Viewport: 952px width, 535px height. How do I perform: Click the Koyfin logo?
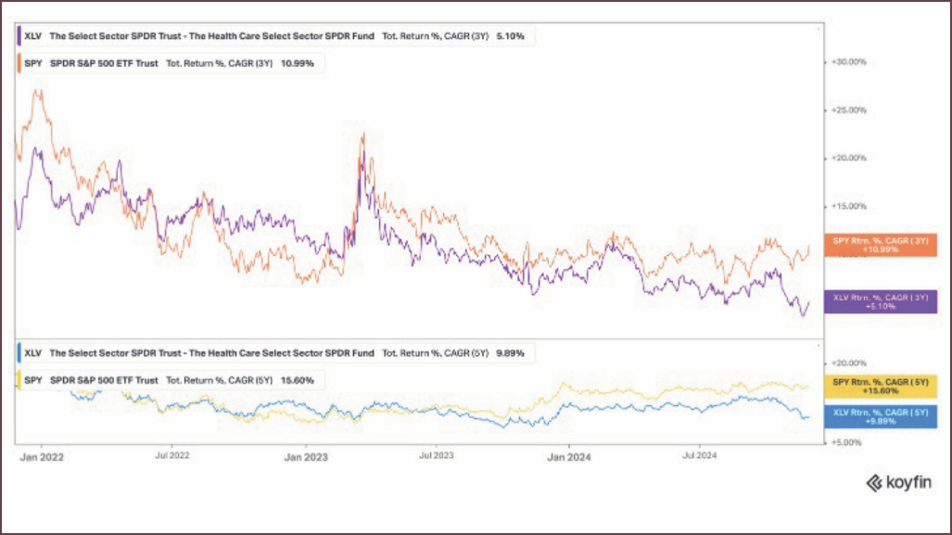(898, 483)
